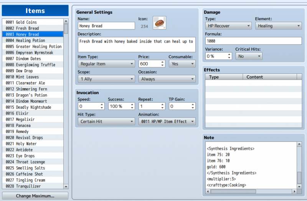
Task: Click the Description text box
Action: [137, 45]
